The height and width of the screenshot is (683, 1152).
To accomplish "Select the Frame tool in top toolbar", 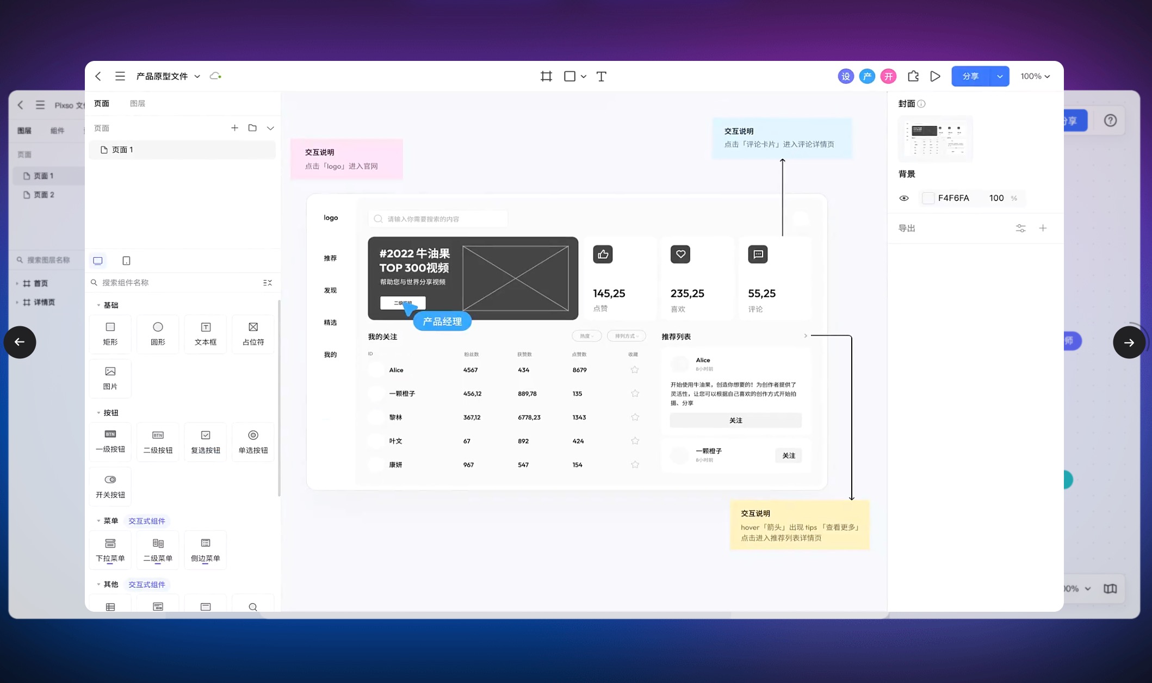I will [x=546, y=76].
